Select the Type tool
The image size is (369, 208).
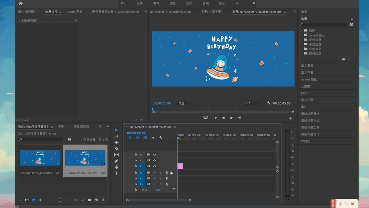click(x=117, y=173)
